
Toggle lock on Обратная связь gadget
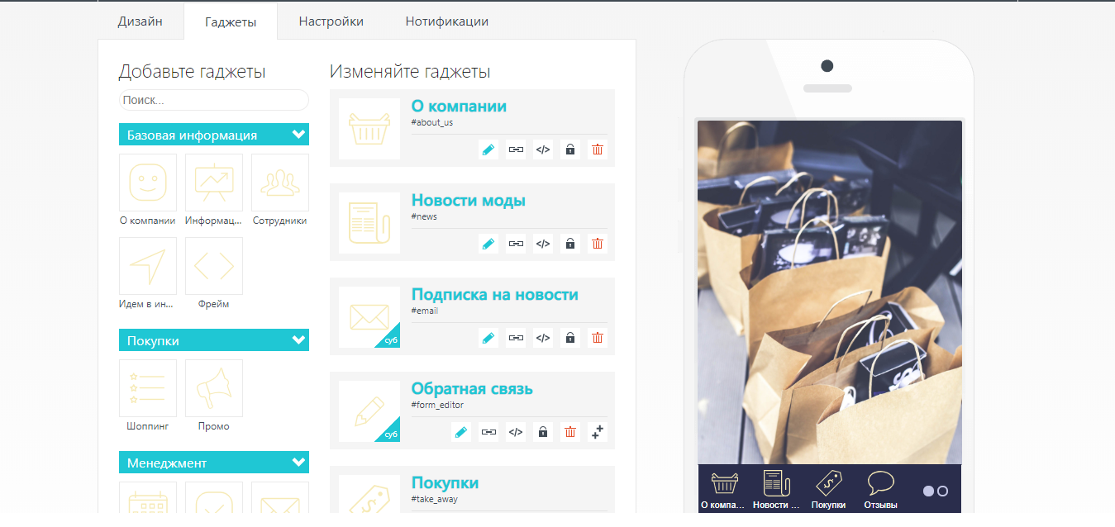(543, 432)
